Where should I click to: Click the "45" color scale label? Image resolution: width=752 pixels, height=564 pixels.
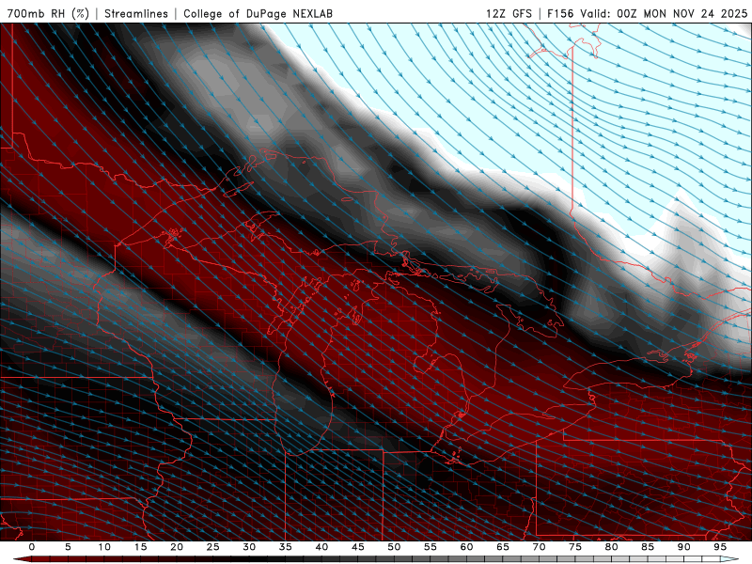pyautogui.click(x=358, y=547)
